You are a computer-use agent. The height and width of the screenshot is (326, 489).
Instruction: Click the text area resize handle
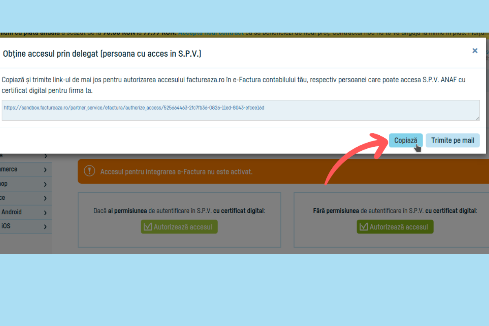[477, 118]
